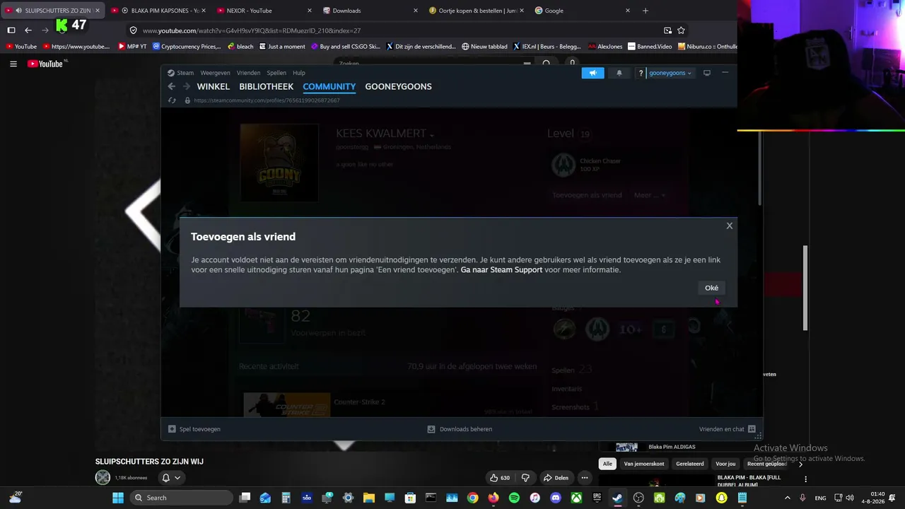Show more filter chips with right arrow

coord(800,464)
